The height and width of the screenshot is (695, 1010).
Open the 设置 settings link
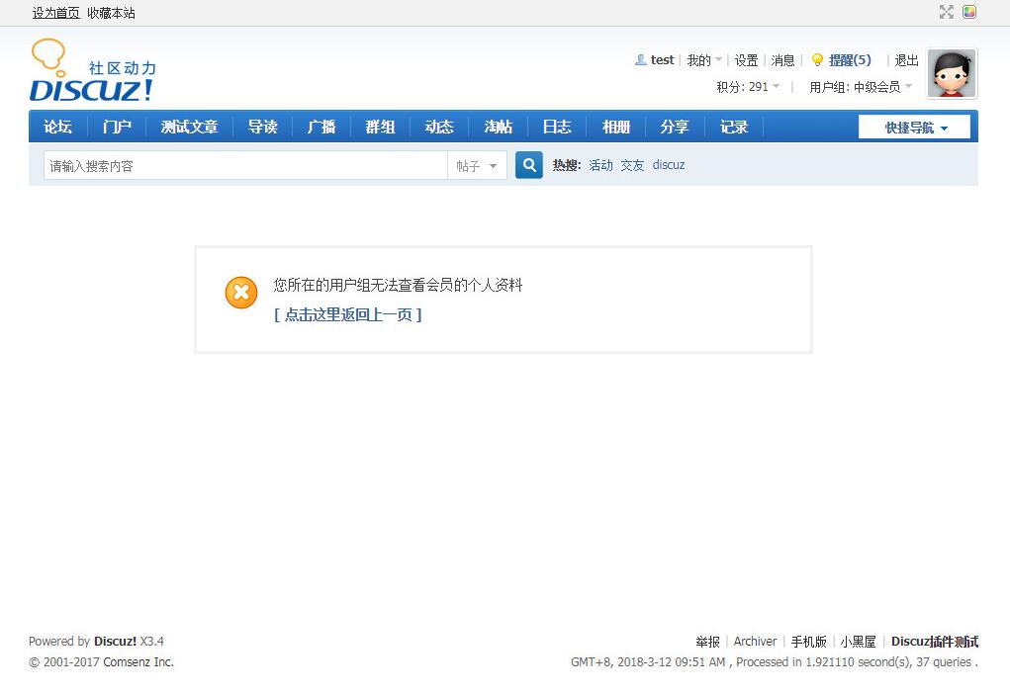[x=746, y=60]
